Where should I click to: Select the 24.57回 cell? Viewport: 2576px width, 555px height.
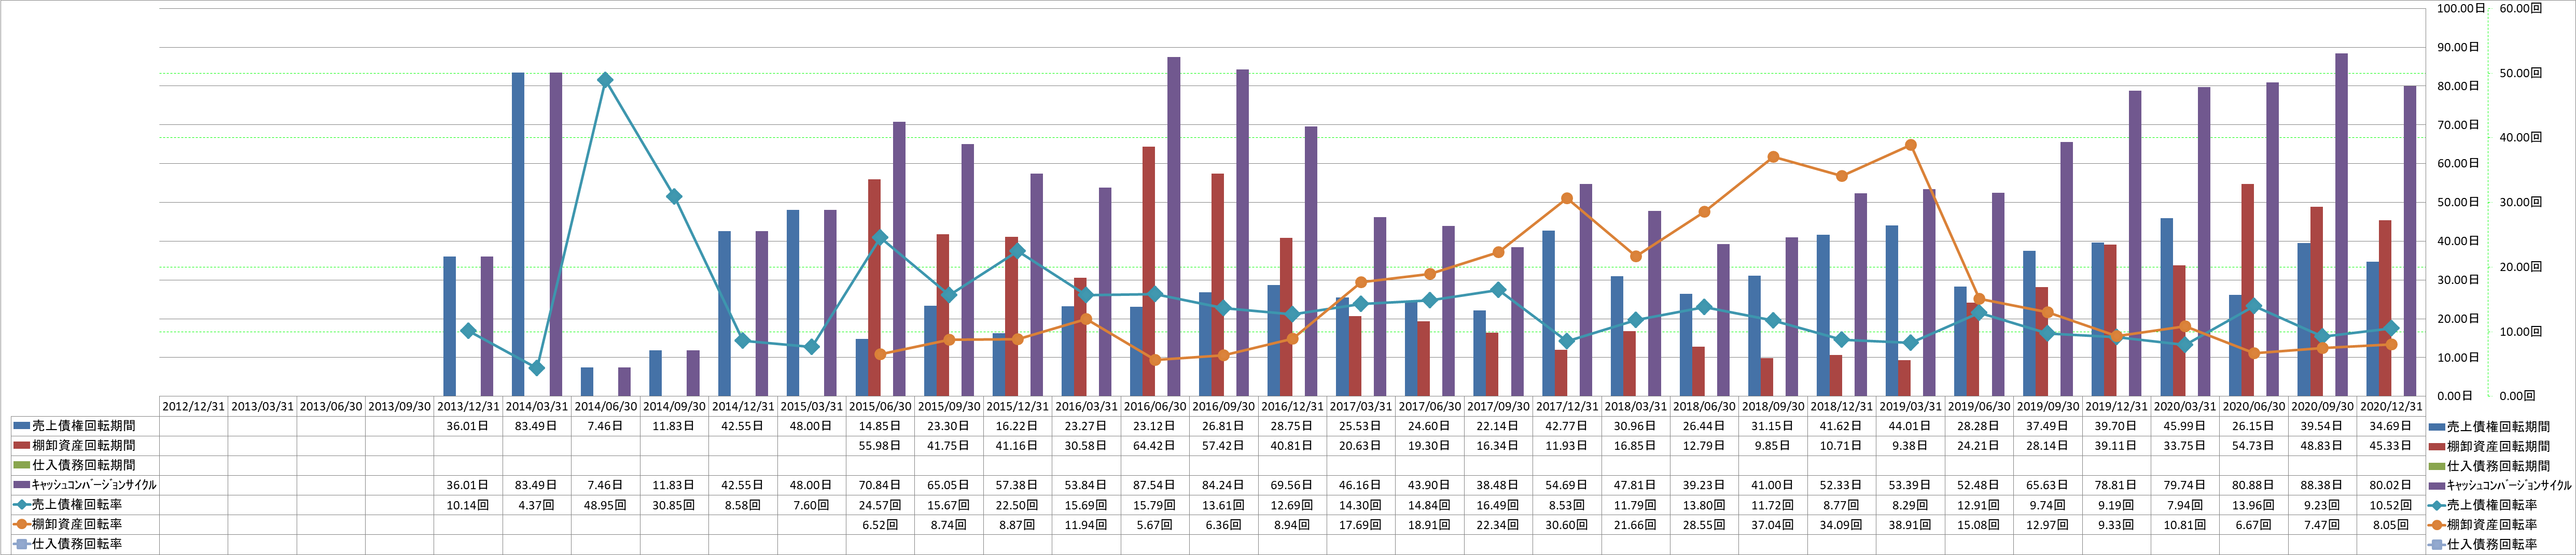tap(880, 505)
